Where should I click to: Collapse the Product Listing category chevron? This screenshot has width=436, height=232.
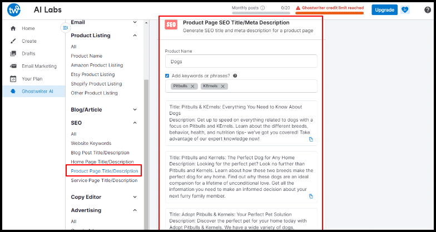(135, 36)
